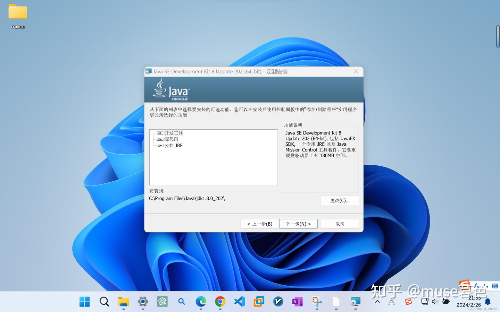The image size is (500, 312).
Task: Click 下一步(N) to continue installation
Action: 298,224
